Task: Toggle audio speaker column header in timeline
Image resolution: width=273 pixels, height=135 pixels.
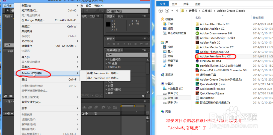Action: (8, 113)
